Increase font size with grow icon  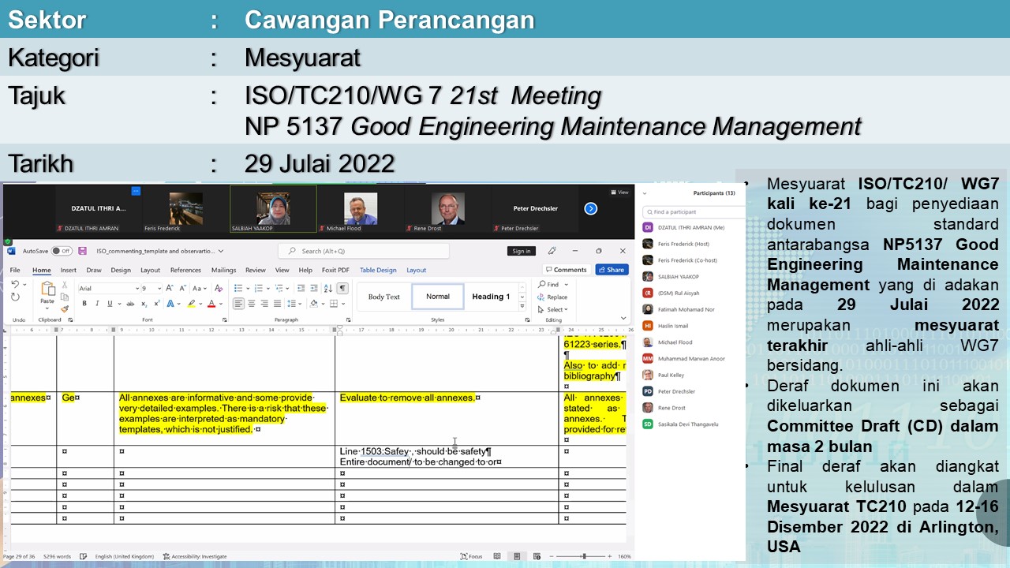pos(169,288)
